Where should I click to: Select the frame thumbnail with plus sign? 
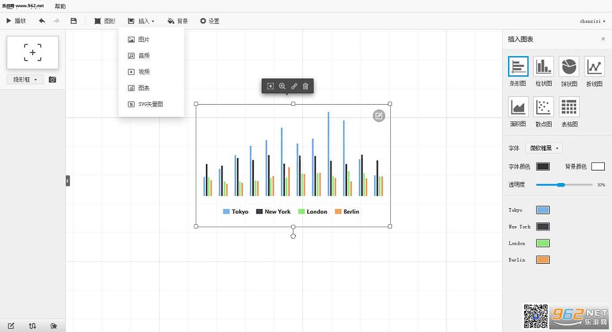tap(32, 52)
